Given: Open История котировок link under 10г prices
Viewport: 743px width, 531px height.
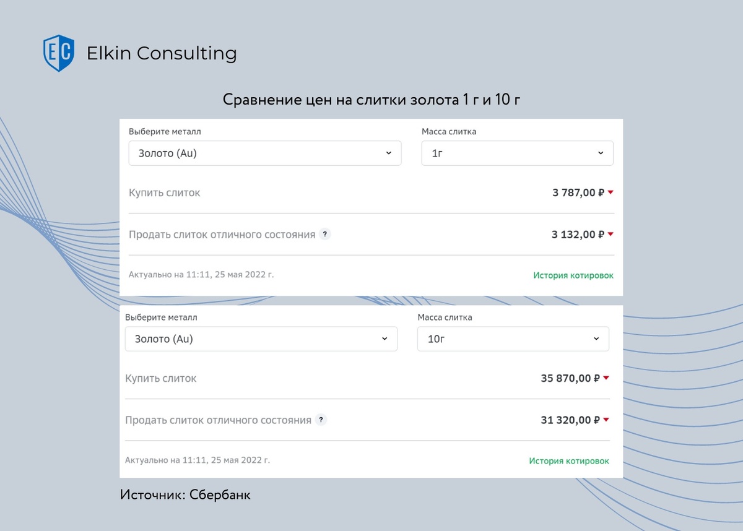Looking at the screenshot, I should pos(569,461).
